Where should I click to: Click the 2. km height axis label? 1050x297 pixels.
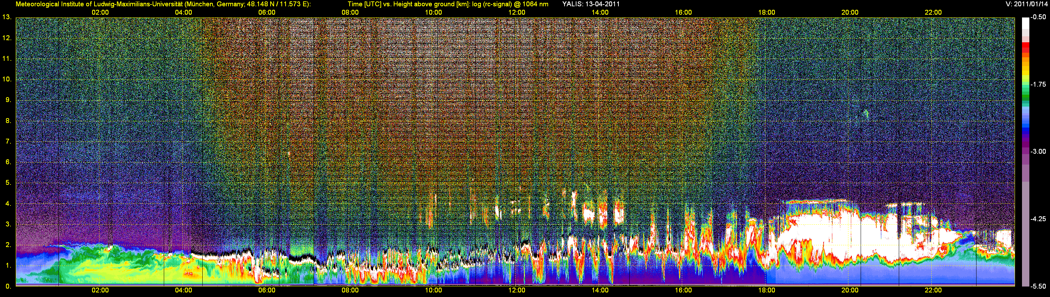click(8, 245)
